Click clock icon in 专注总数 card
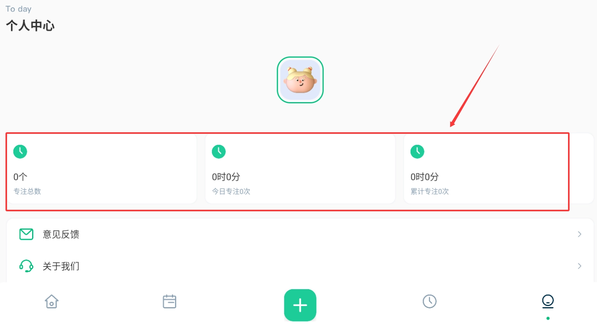The height and width of the screenshot is (324, 597). click(x=20, y=151)
